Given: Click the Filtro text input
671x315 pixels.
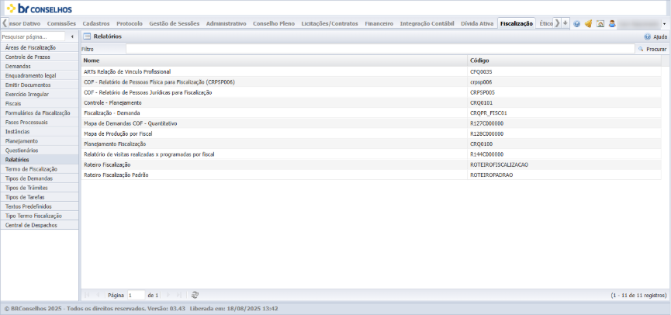Looking at the screenshot, I should pyautogui.click(x=380, y=49).
